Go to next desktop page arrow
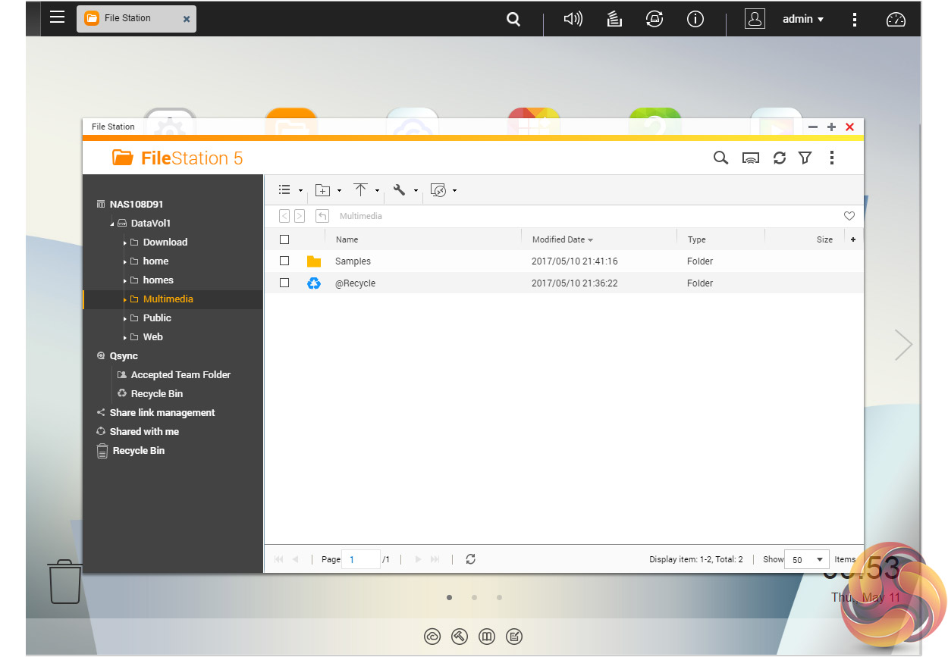Viewport: 948px width, 657px height. tap(903, 345)
